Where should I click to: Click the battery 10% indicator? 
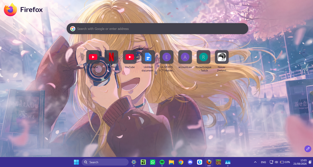tap(285, 162)
